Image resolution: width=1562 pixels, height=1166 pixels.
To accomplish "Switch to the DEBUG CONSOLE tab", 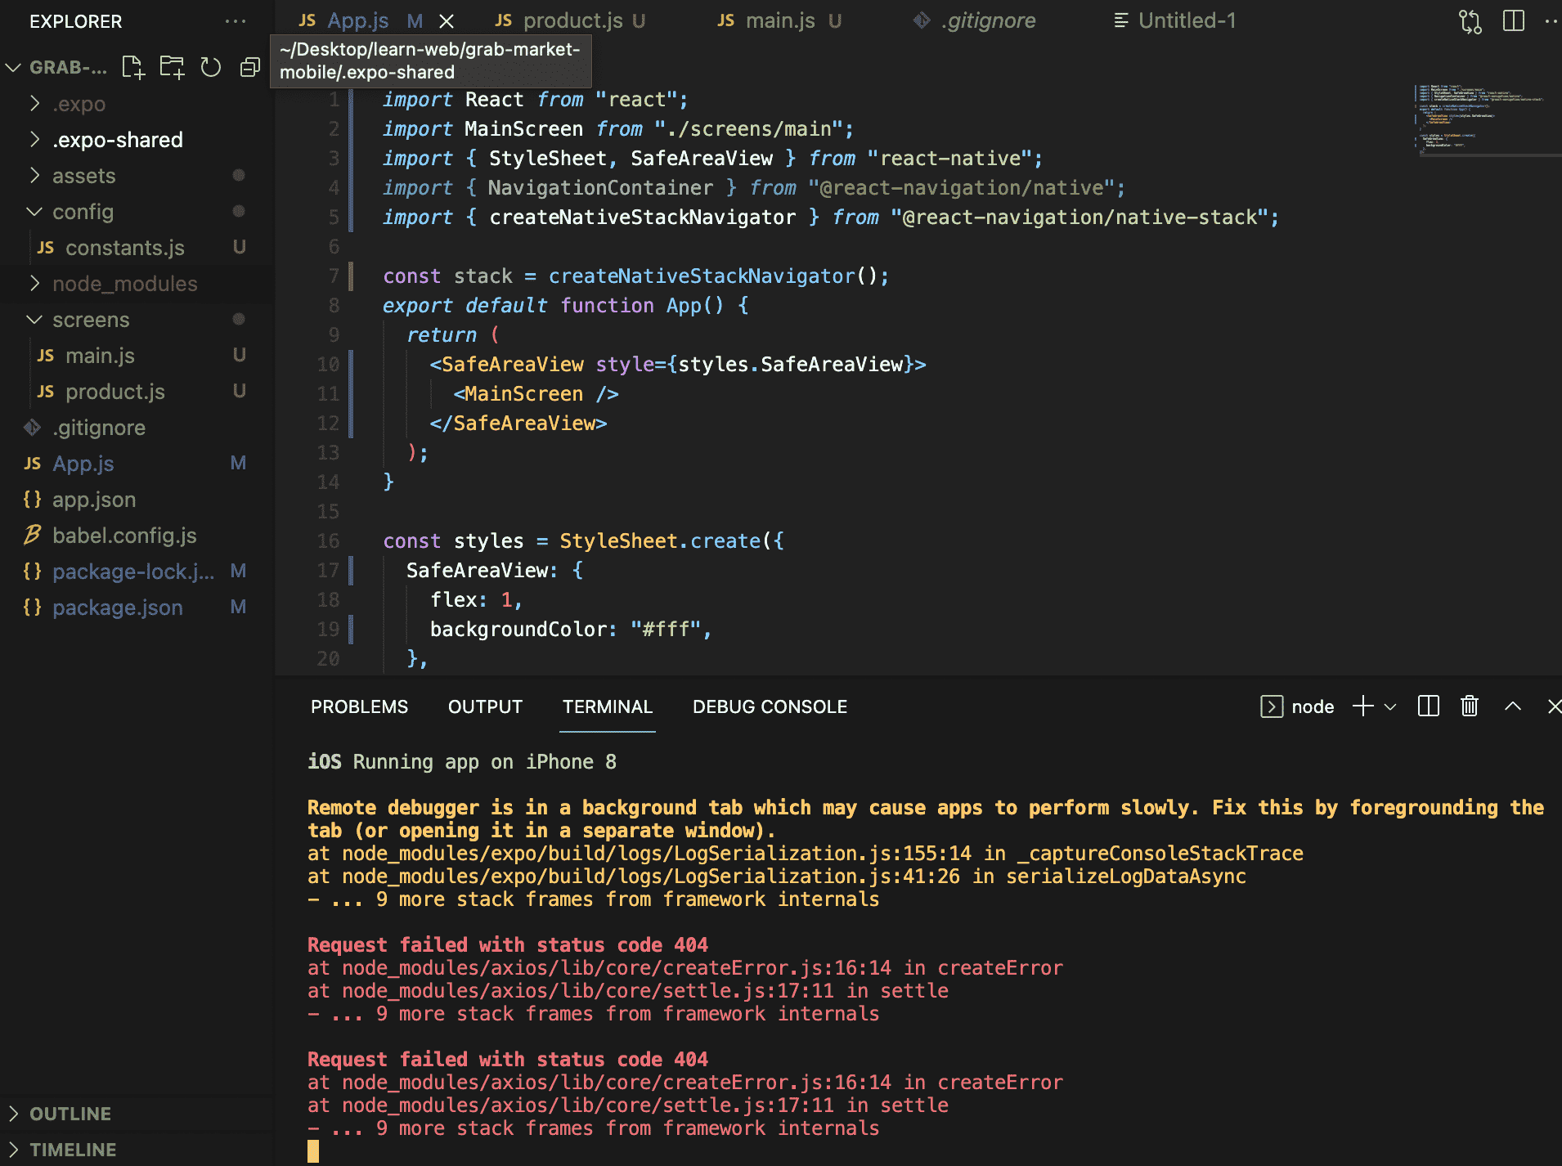I will tap(770, 707).
